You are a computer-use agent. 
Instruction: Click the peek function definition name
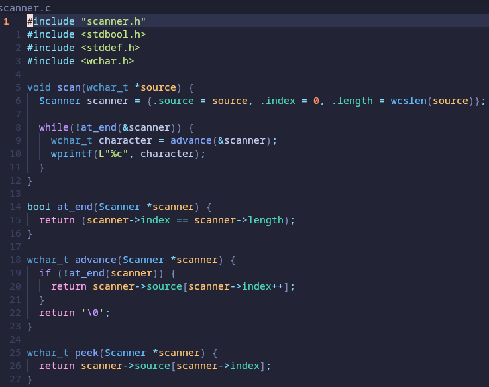point(87,353)
